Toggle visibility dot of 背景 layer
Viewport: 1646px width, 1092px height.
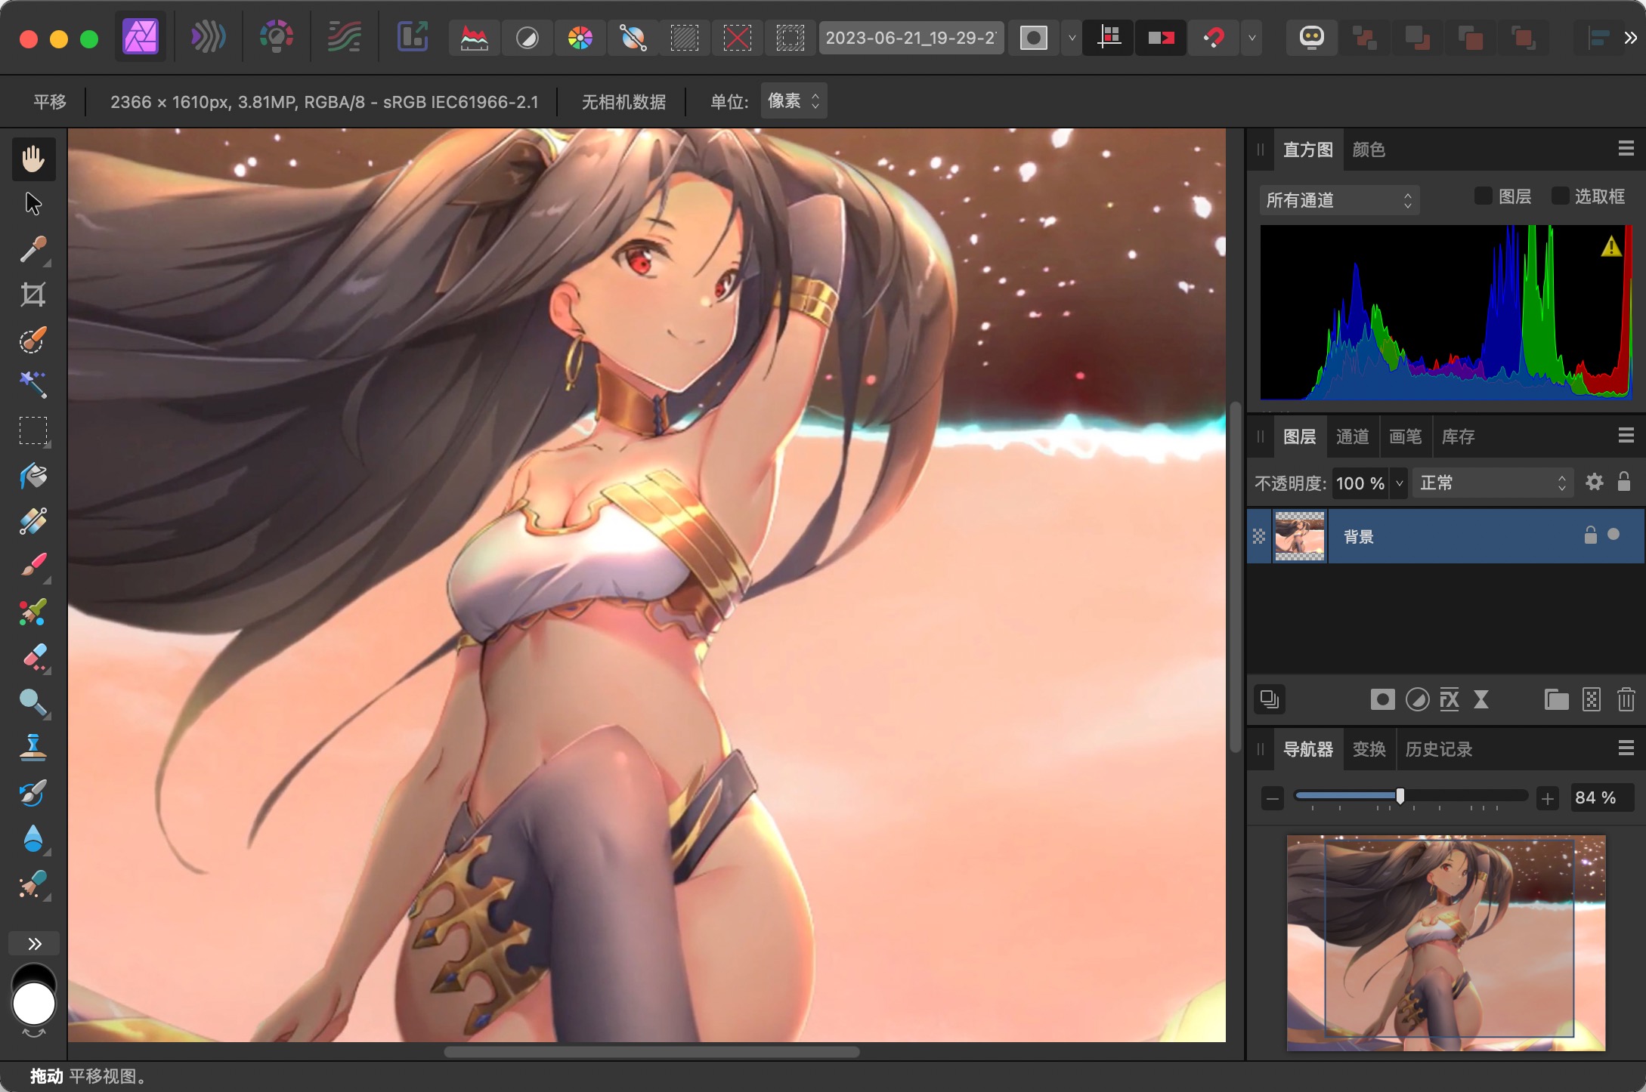point(1614,535)
